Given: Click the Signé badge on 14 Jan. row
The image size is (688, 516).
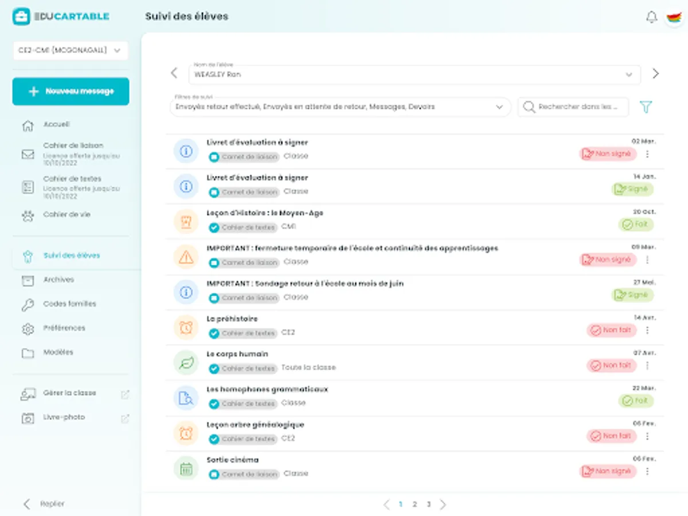Looking at the screenshot, I should 632,189.
